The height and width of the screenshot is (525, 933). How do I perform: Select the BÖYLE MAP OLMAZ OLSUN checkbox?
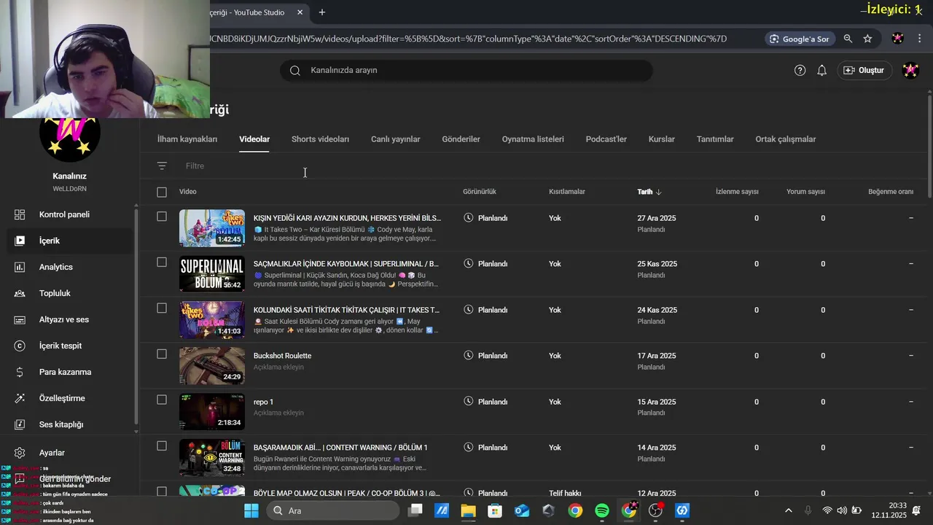click(x=162, y=491)
